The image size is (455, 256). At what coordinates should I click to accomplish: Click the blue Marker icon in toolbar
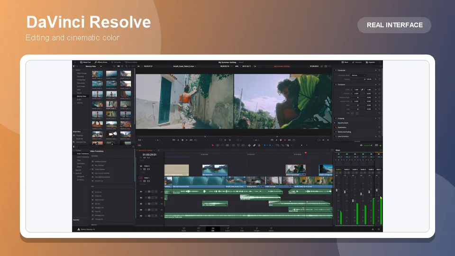click(x=270, y=145)
